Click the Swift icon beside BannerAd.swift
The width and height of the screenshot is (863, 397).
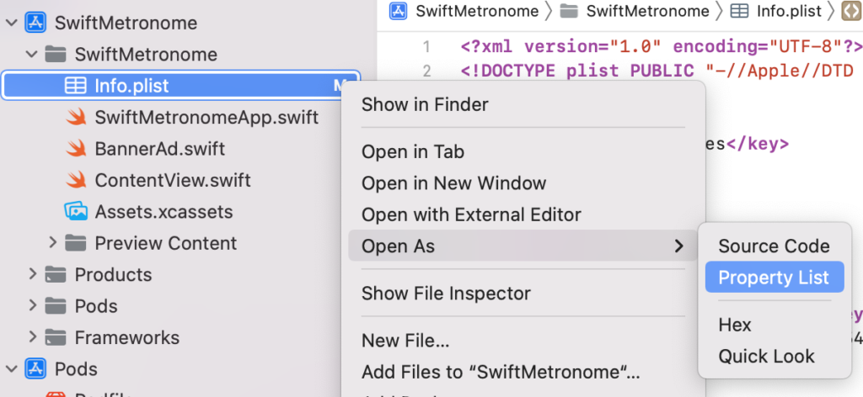tap(75, 149)
